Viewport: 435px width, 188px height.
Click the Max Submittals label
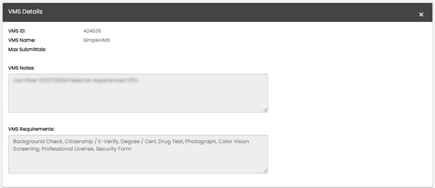pos(27,49)
